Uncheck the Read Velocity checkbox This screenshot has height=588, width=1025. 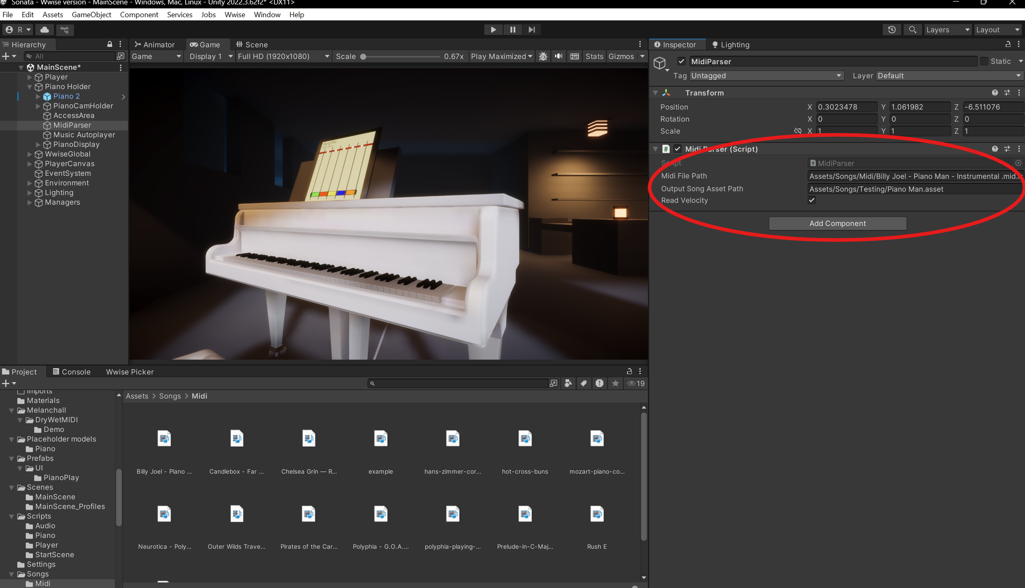coord(811,200)
